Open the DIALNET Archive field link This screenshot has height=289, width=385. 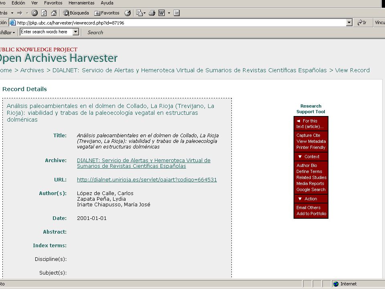point(144,163)
